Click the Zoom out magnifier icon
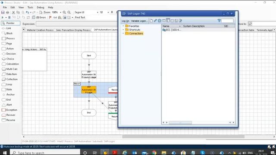 [x=69, y=12]
